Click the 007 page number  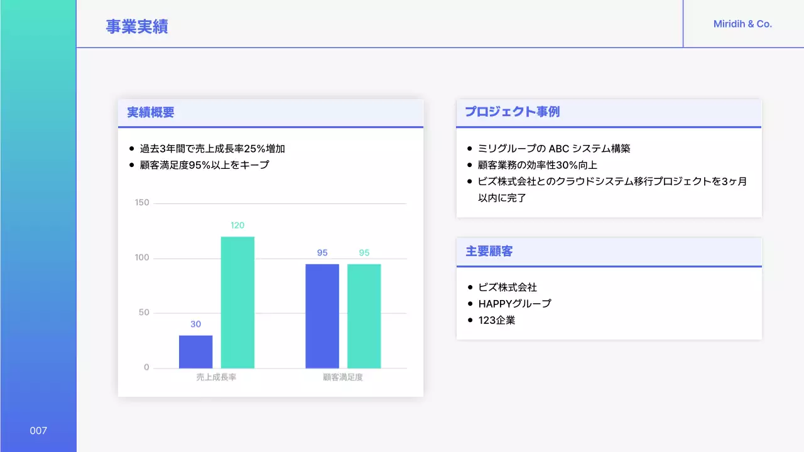click(x=39, y=431)
